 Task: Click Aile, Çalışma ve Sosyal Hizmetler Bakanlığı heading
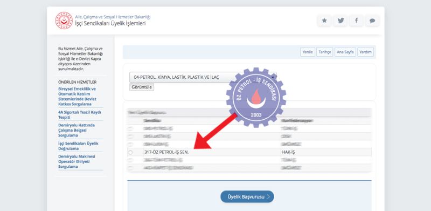click(x=113, y=17)
